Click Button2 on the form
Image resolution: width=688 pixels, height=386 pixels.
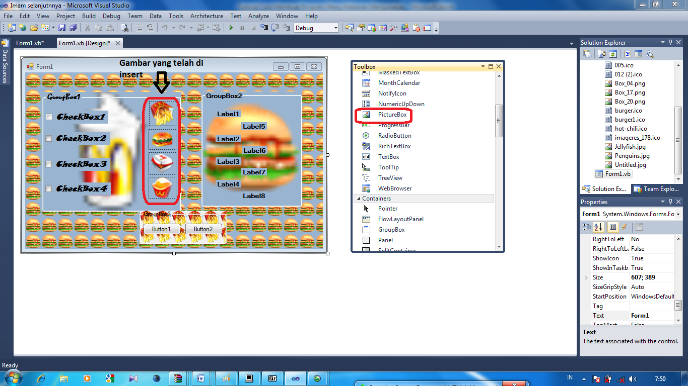pyautogui.click(x=203, y=229)
